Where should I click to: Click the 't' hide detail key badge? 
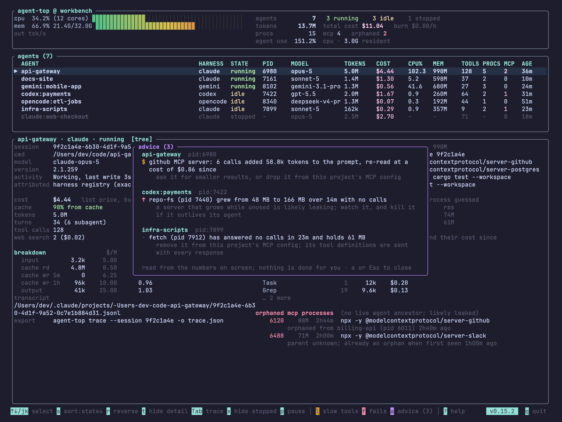click(144, 411)
